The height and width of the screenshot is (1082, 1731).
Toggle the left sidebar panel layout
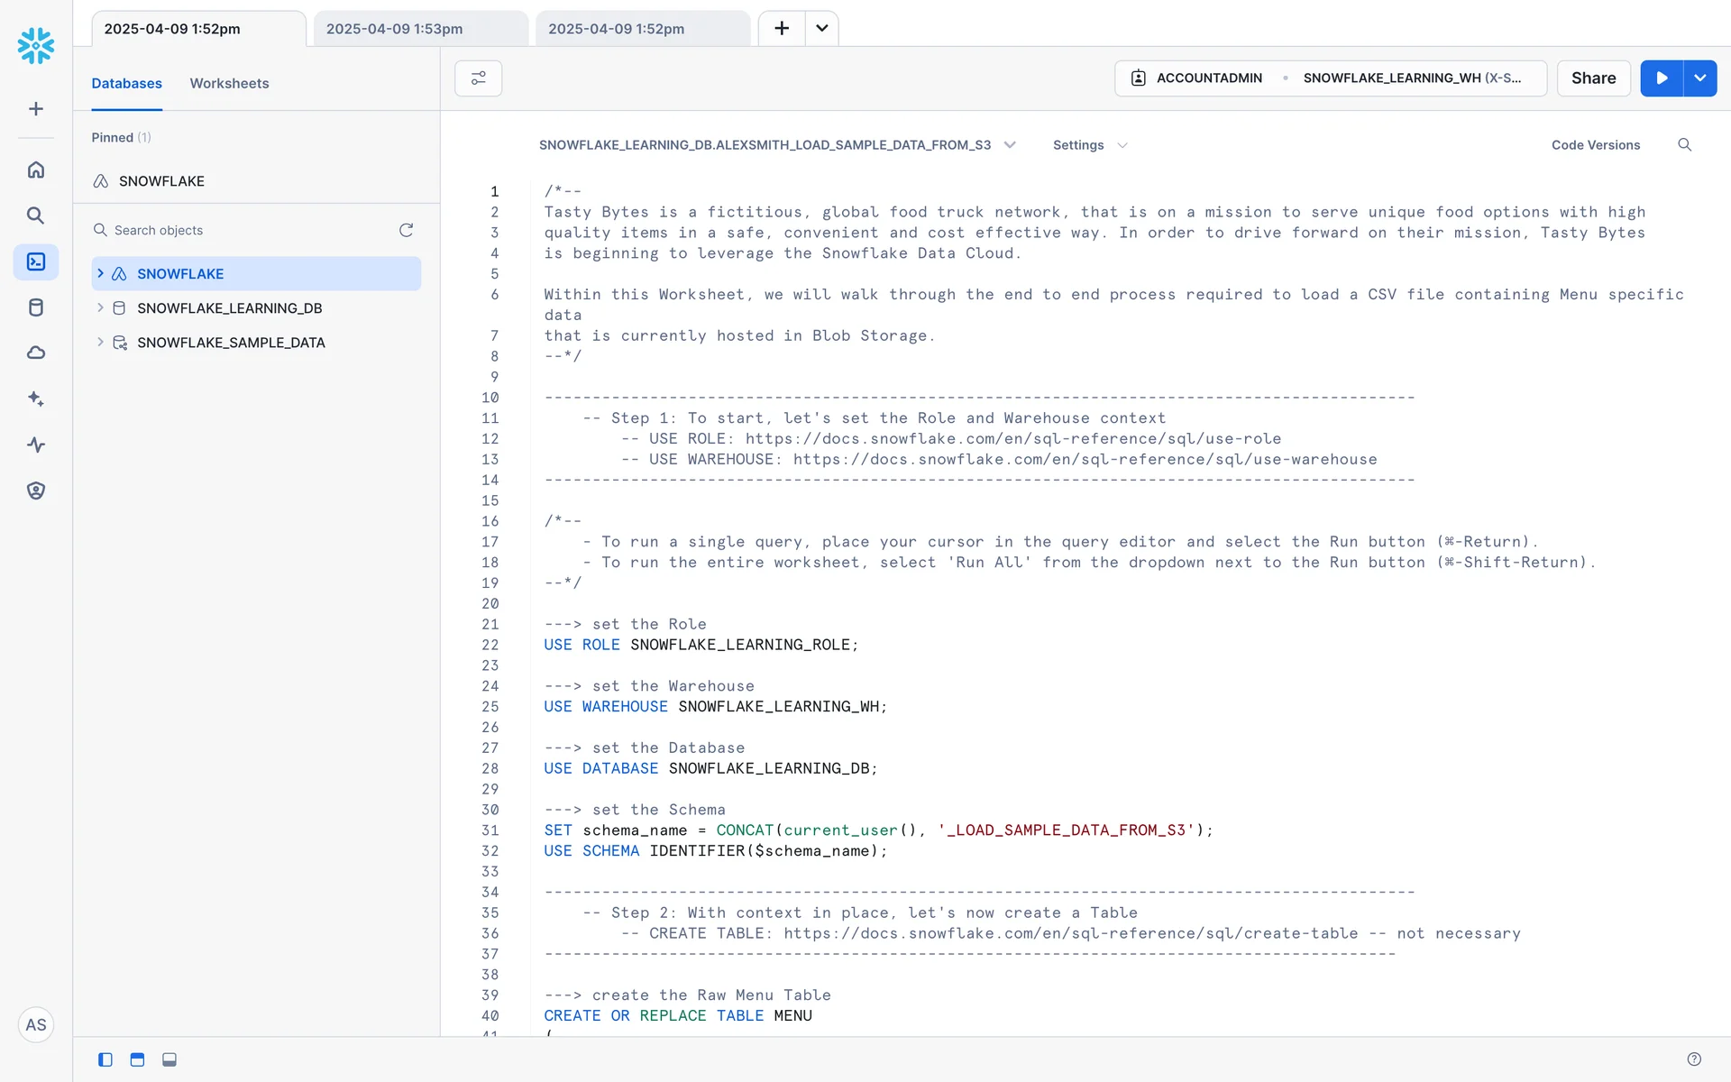(105, 1059)
